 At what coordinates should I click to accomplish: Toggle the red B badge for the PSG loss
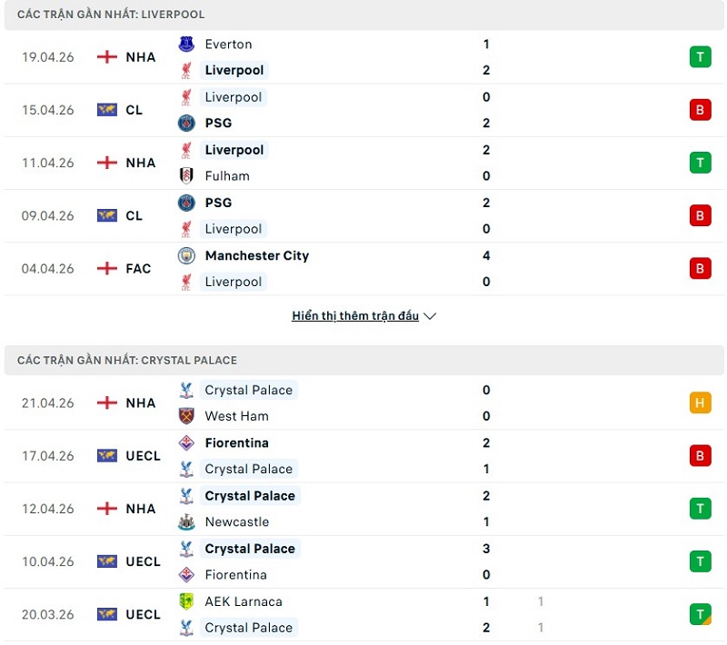[x=700, y=109]
